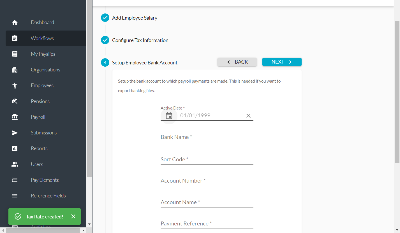The width and height of the screenshot is (400, 233).
Task: Open the Dashboard home icon
Action: tap(15, 23)
